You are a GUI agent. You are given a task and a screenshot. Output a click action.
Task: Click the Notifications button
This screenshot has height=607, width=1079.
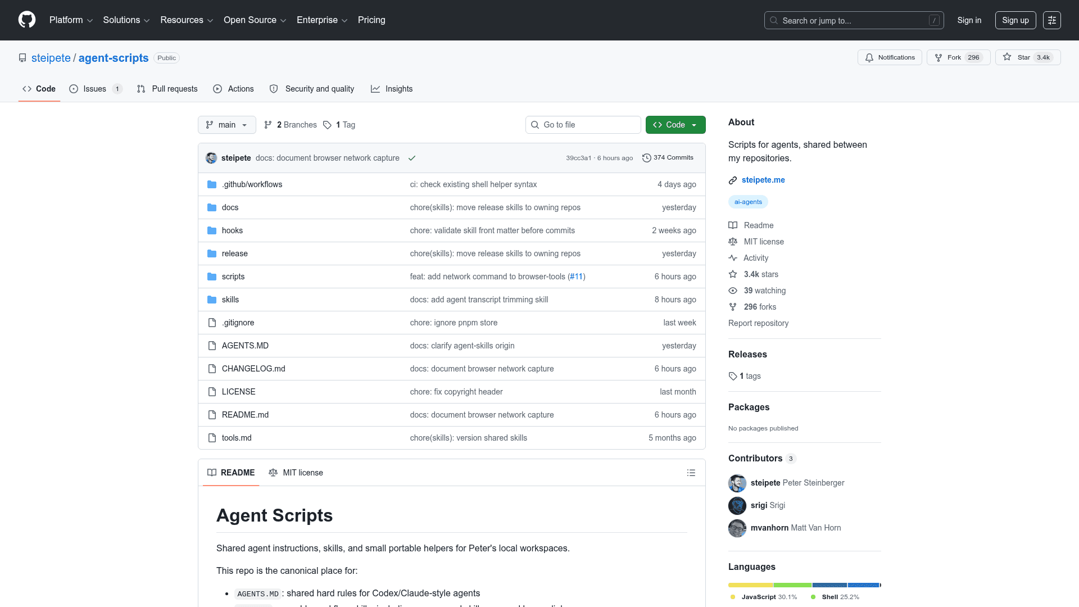890,57
